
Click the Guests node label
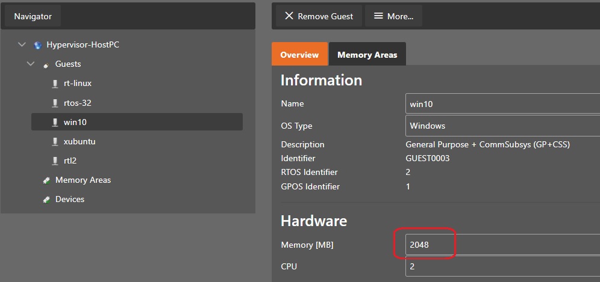tap(68, 64)
